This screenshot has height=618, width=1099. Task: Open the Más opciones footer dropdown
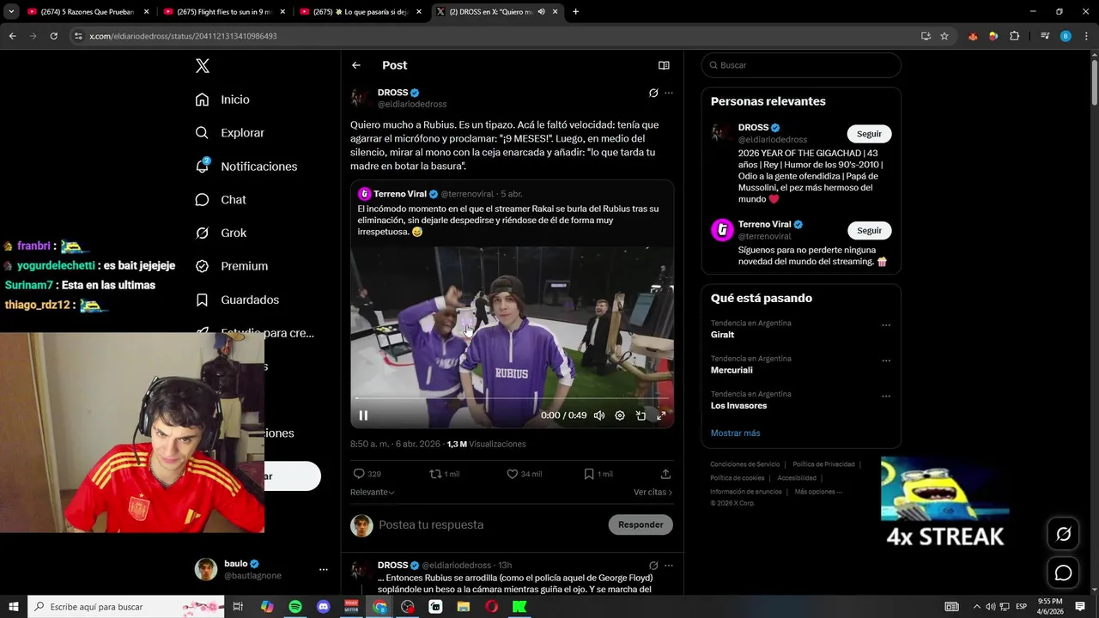click(x=818, y=492)
